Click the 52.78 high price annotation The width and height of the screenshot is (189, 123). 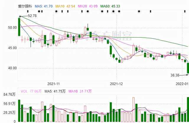tap(32, 16)
